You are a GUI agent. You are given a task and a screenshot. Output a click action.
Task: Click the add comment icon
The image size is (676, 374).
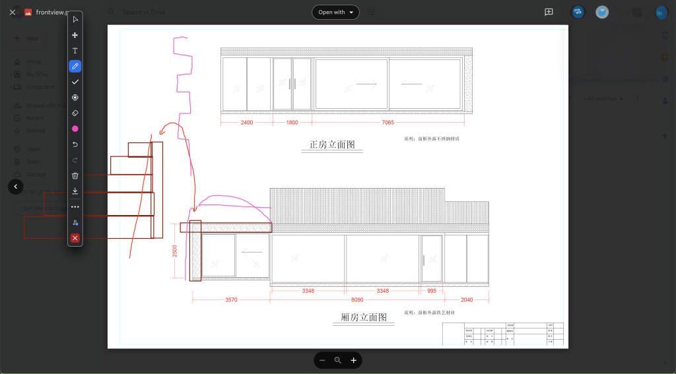[x=549, y=12]
